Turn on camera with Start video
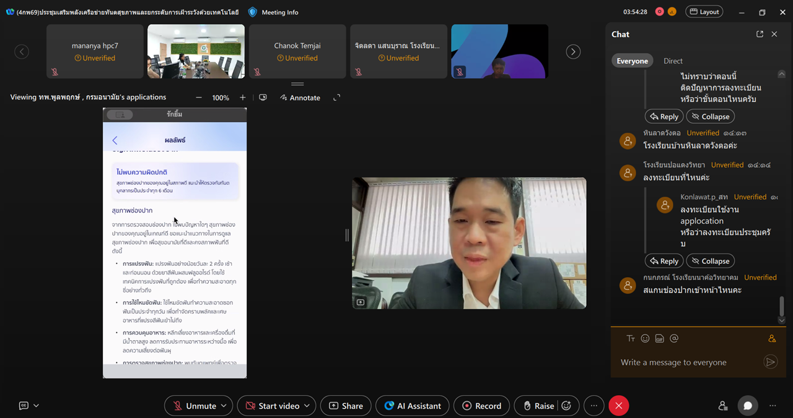 point(272,406)
